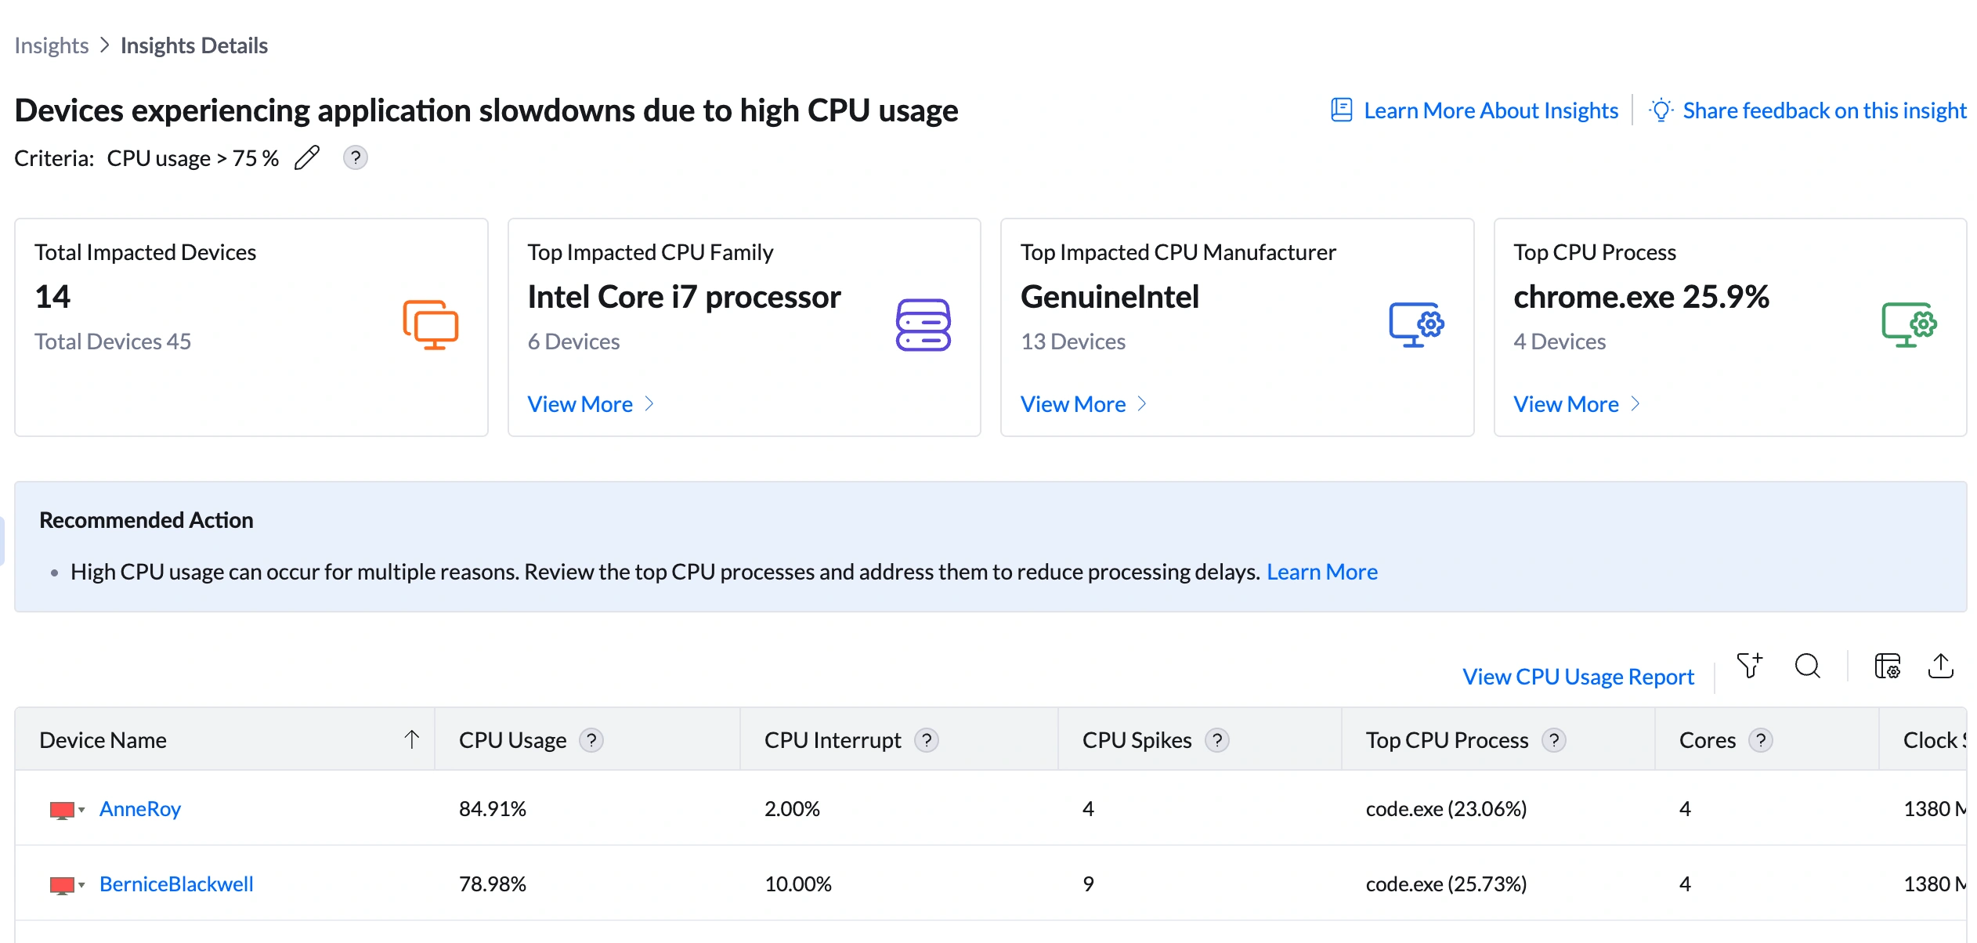Click the 78.98% CPU usage cell
Image resolution: width=1977 pixels, height=943 pixels.
coord(493,884)
